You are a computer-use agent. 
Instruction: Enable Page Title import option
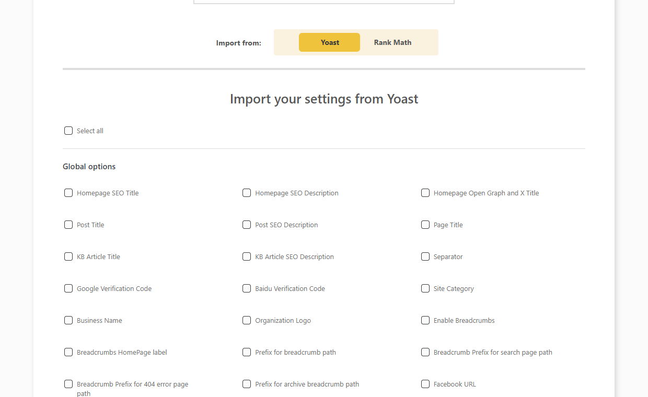tap(425, 225)
